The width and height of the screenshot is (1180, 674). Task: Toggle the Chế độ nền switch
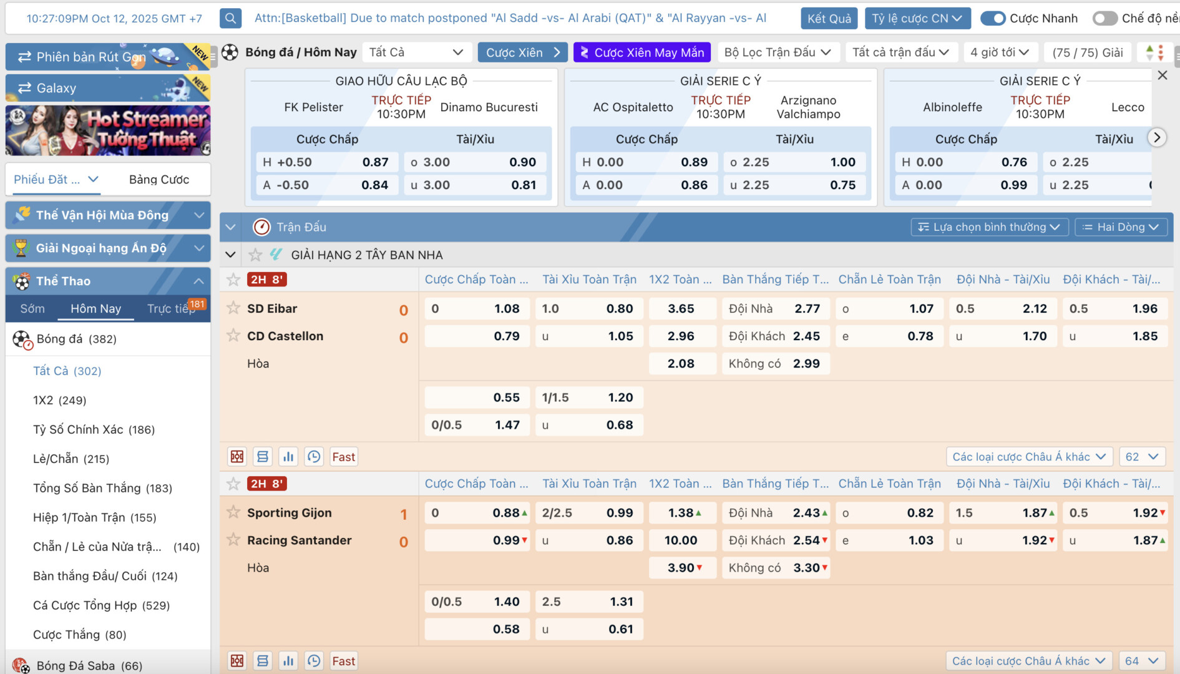pos(1104,18)
